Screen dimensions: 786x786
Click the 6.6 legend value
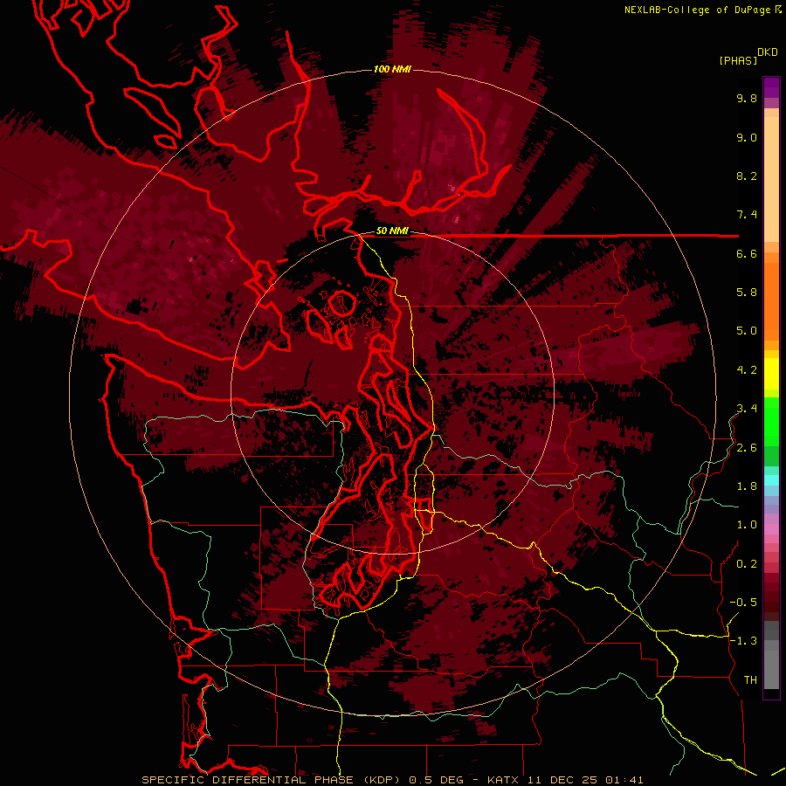(x=747, y=253)
